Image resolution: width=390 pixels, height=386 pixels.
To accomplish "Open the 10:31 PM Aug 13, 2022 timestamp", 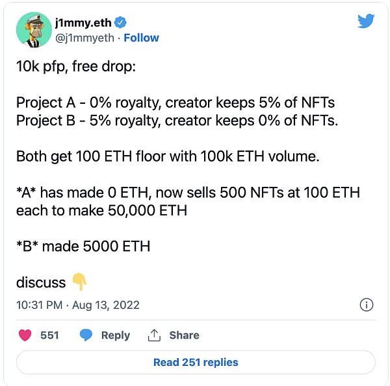I will pyautogui.click(x=78, y=305).
